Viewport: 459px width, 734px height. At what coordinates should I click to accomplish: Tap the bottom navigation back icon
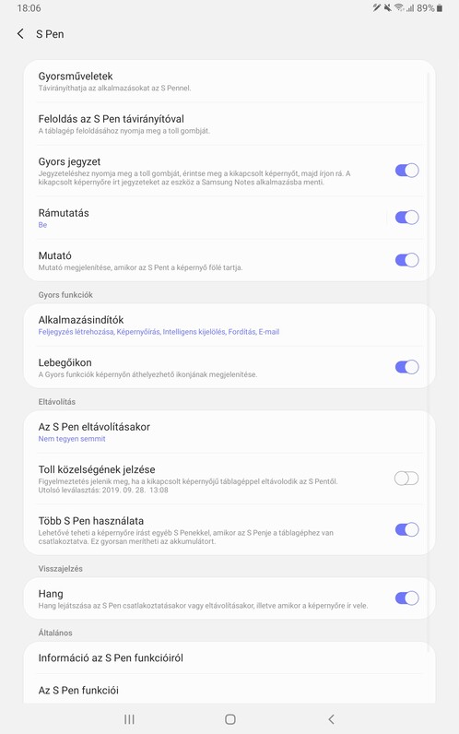click(x=331, y=719)
